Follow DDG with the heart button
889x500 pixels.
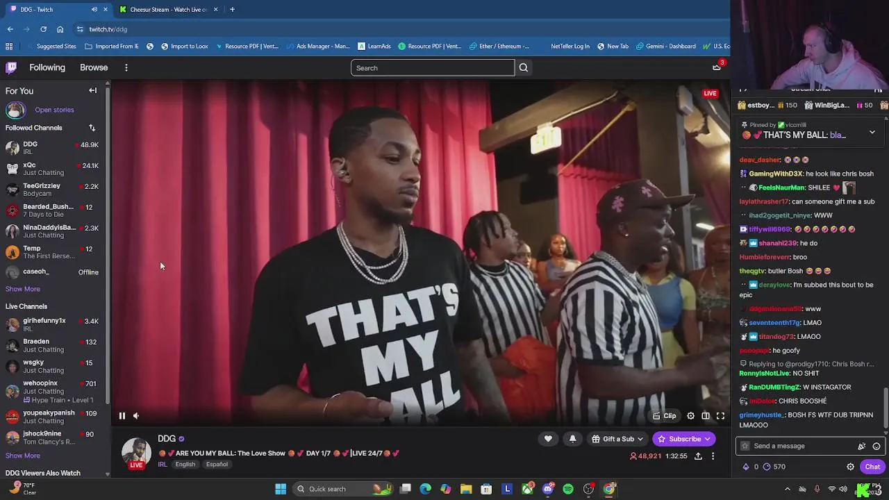548,439
